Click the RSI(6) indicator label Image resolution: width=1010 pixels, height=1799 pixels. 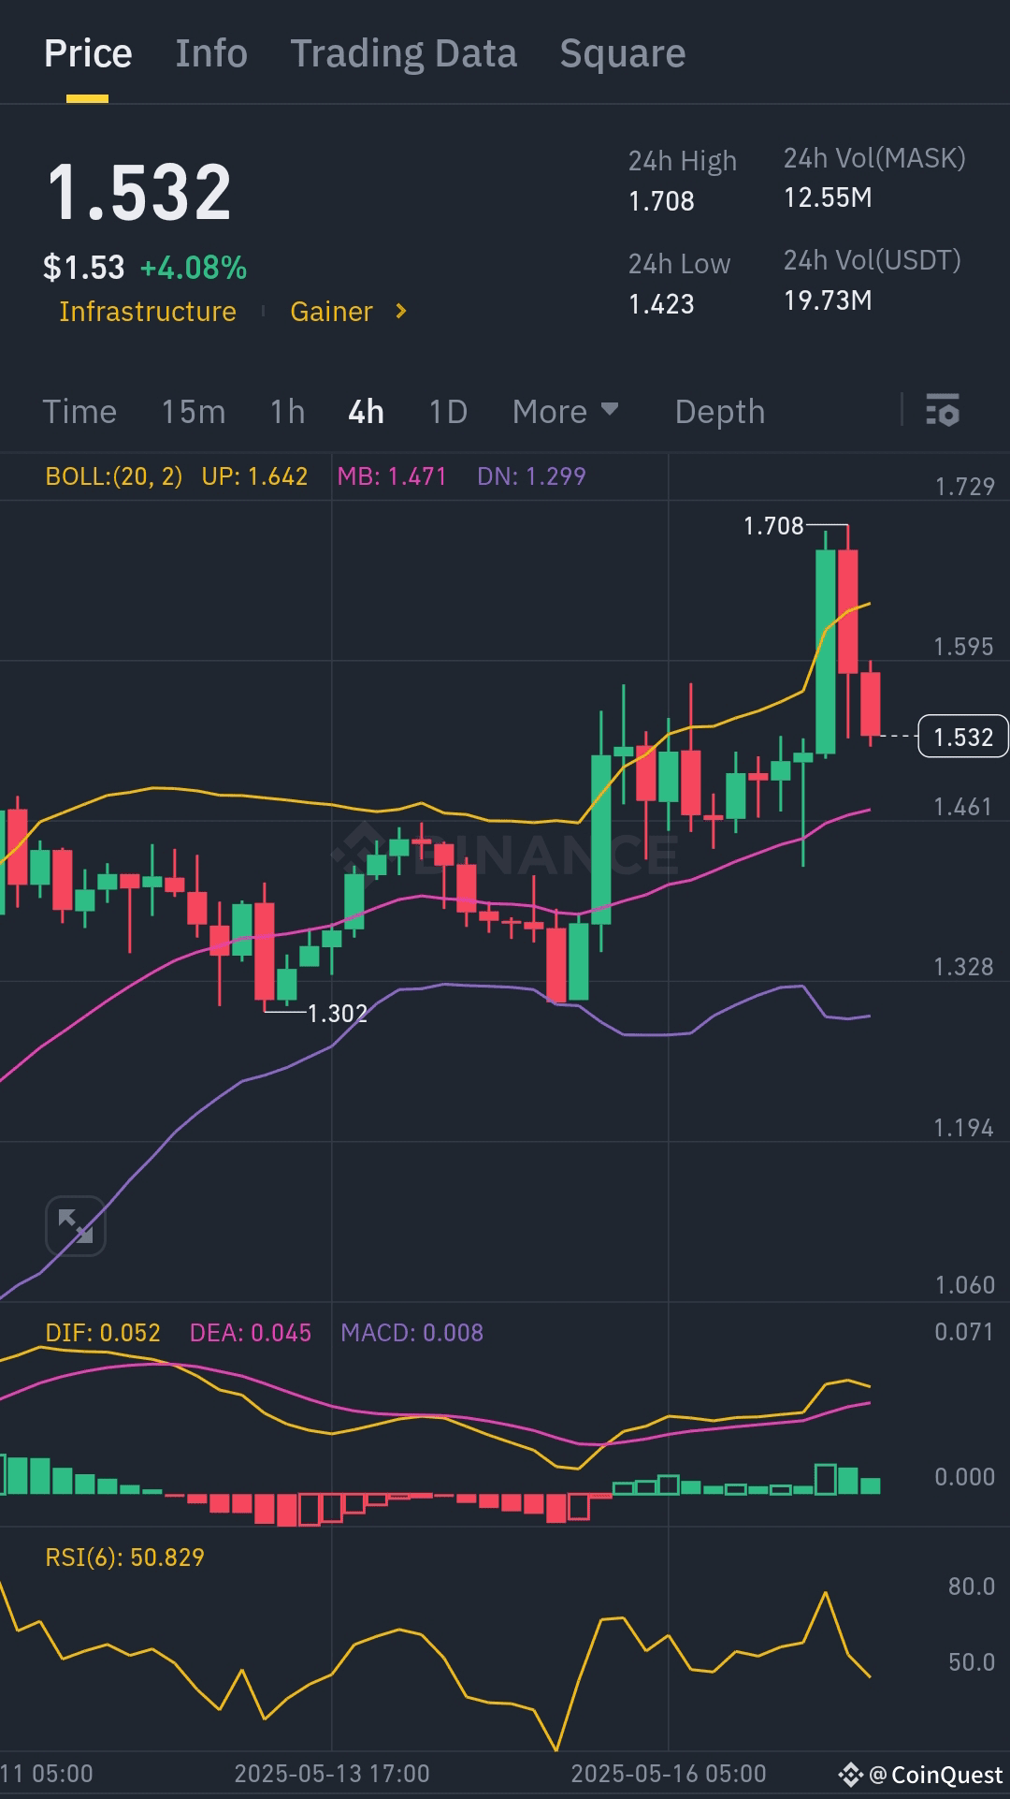(126, 1557)
